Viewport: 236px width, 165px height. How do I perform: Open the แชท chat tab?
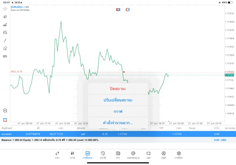click(x=148, y=155)
